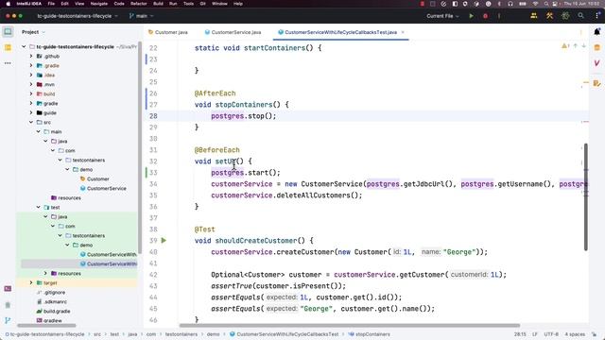Click editor warnings indicator icon
This screenshot has height=340, width=605.
point(565,46)
